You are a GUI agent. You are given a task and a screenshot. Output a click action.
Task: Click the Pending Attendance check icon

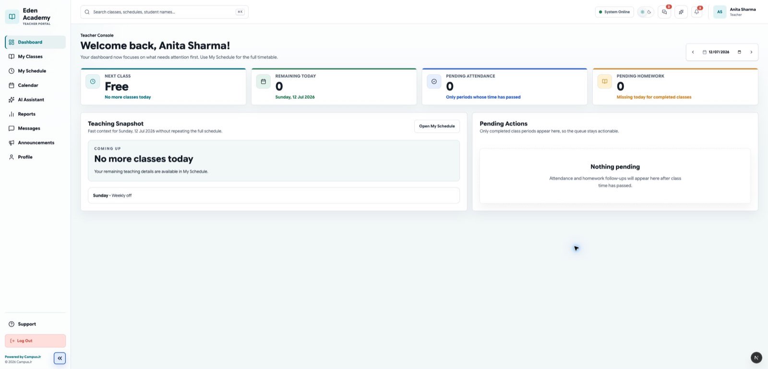tap(434, 81)
